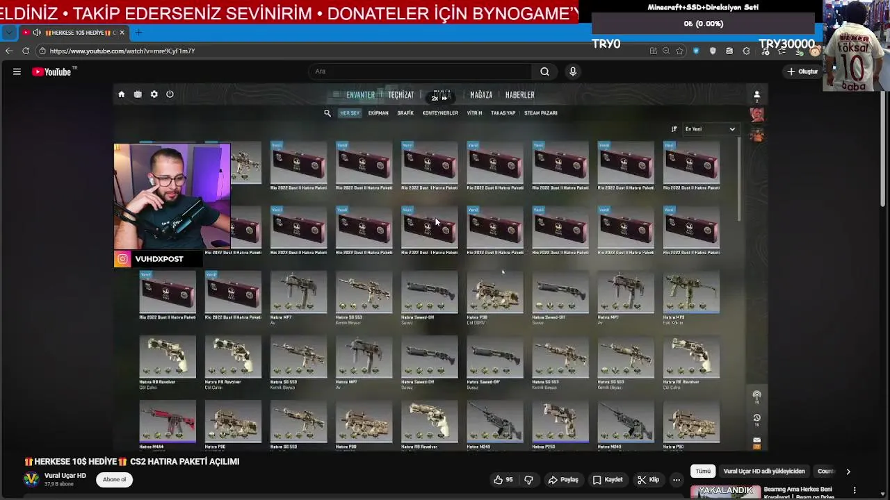Screen dimensions: 890x500
Task: Click the CS2 broadcast signal sidebar icon
Action: point(756,395)
